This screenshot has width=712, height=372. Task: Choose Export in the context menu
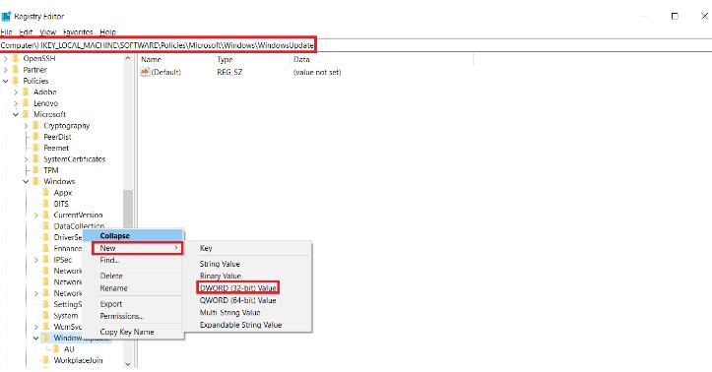point(134,304)
